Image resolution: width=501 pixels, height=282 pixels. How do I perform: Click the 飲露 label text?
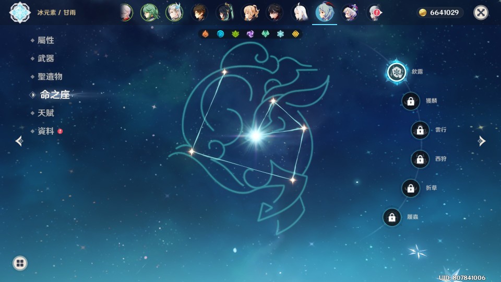click(417, 72)
